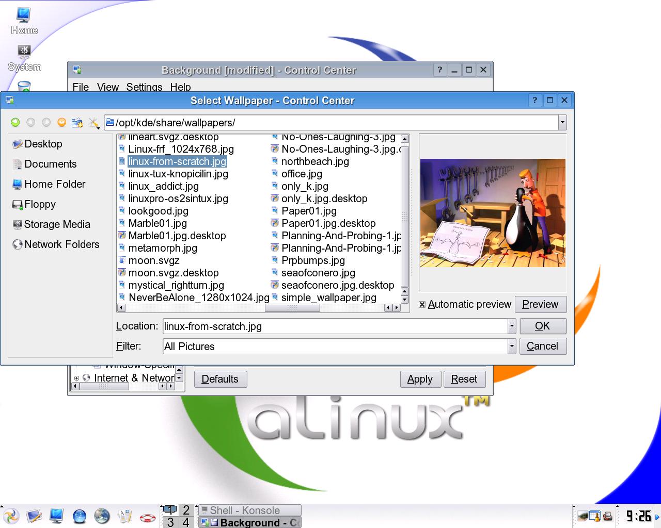Expand the Location field dropdown arrow
Viewport: 661px width, 528px height.
click(x=512, y=326)
